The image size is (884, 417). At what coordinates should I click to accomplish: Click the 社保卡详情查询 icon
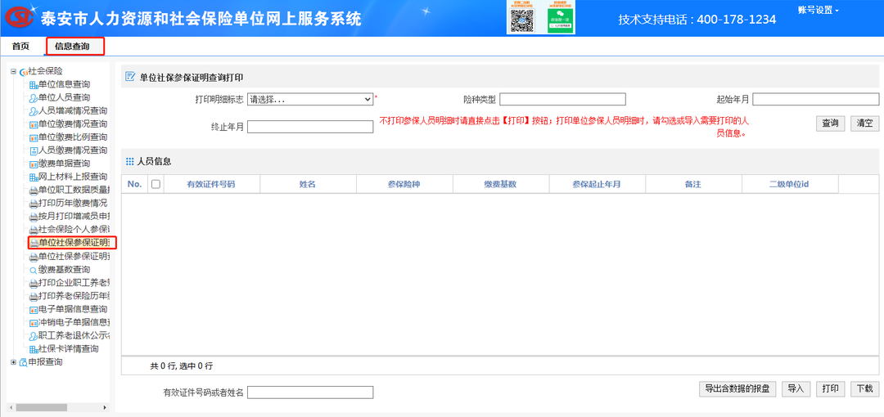click(33, 349)
